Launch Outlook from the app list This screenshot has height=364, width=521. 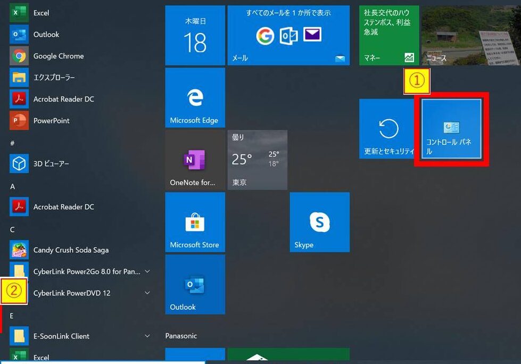coord(80,35)
